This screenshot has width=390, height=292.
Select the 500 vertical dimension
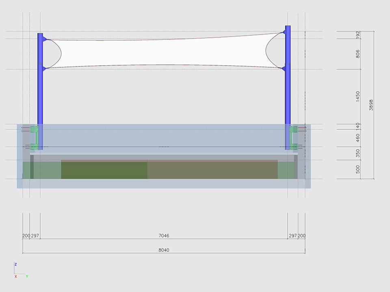click(357, 170)
